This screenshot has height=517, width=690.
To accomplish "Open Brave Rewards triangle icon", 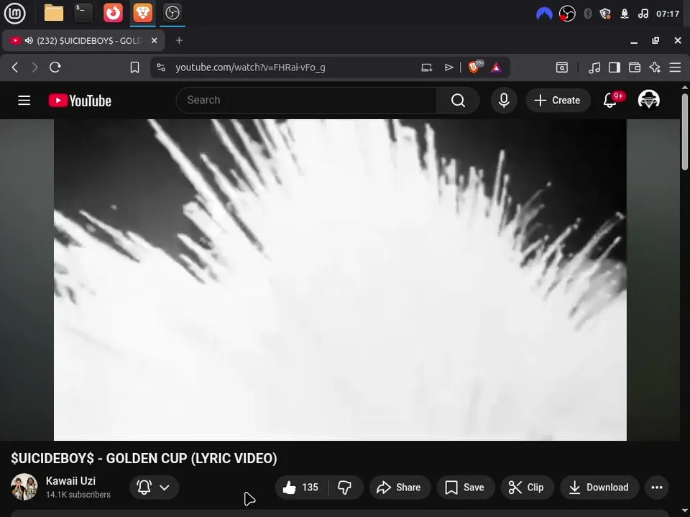I will pos(496,67).
